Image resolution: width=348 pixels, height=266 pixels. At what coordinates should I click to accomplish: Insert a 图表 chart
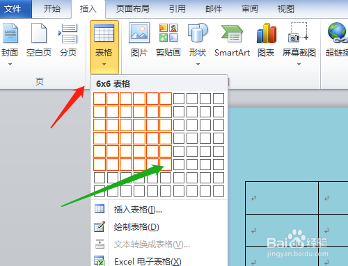click(x=266, y=40)
